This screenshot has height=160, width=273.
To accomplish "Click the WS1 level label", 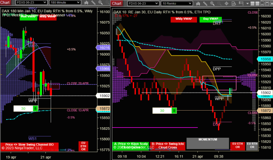I will point(33,139).
